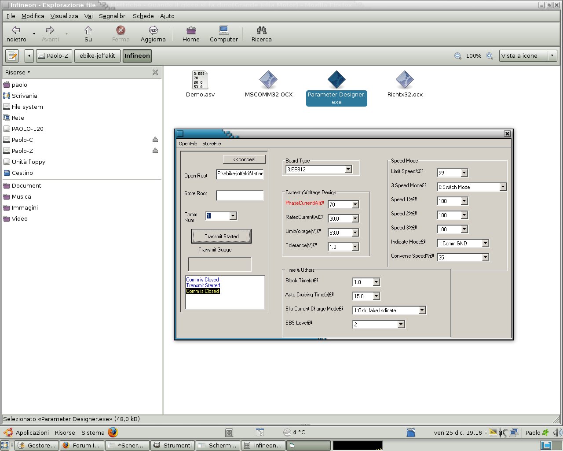Open the EBS Level dropdown
This screenshot has height=451, width=563.
point(401,324)
